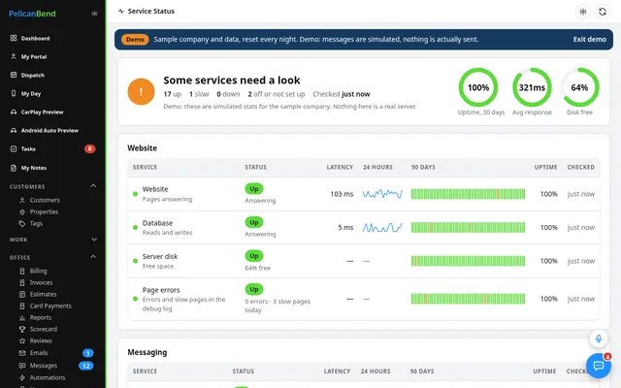Image resolution: width=621 pixels, height=388 pixels.
Task: Click the 64% disk free gauge
Action: [x=579, y=87]
